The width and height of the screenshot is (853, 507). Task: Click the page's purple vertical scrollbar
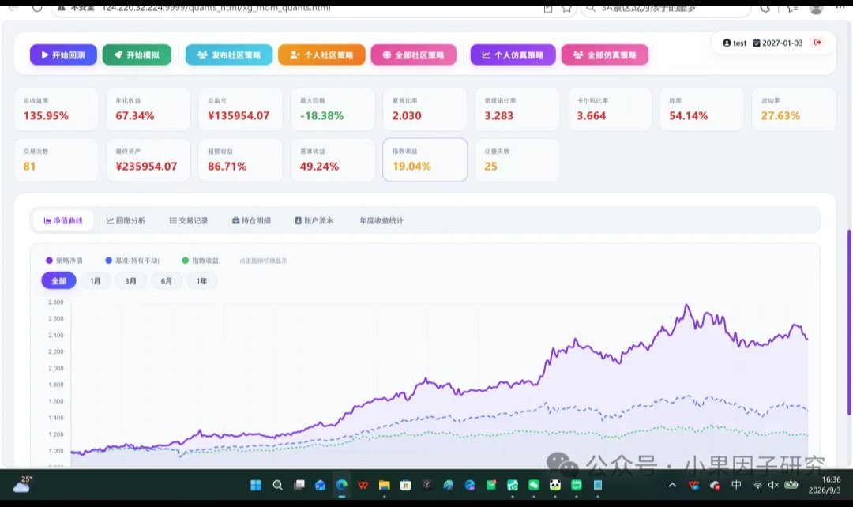click(849, 322)
